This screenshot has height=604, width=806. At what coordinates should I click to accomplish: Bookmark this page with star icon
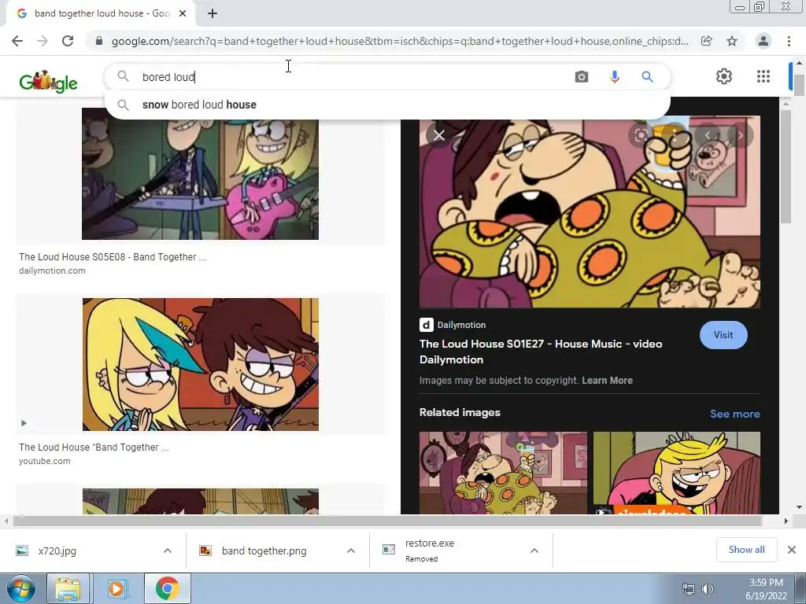732,41
